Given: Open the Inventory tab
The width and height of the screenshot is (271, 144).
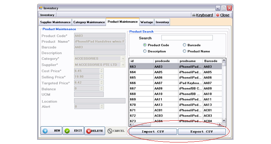Looking at the screenshot, I should [x=162, y=22].
